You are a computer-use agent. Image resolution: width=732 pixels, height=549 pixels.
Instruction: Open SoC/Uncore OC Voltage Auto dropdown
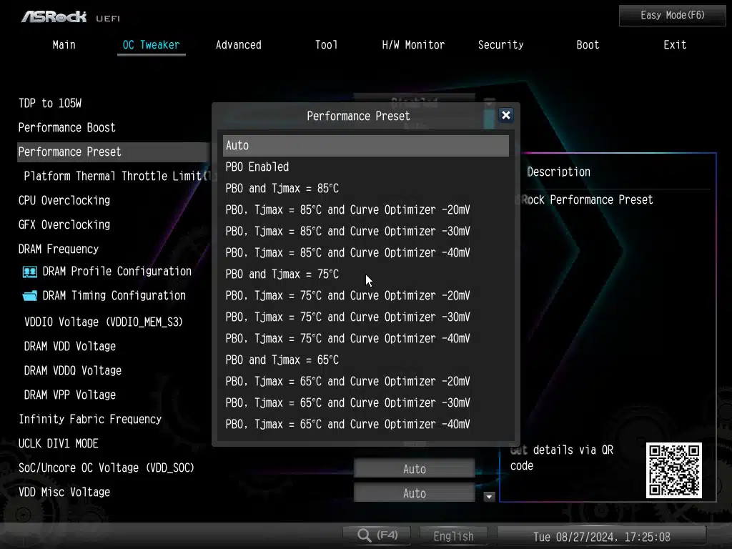click(x=414, y=469)
